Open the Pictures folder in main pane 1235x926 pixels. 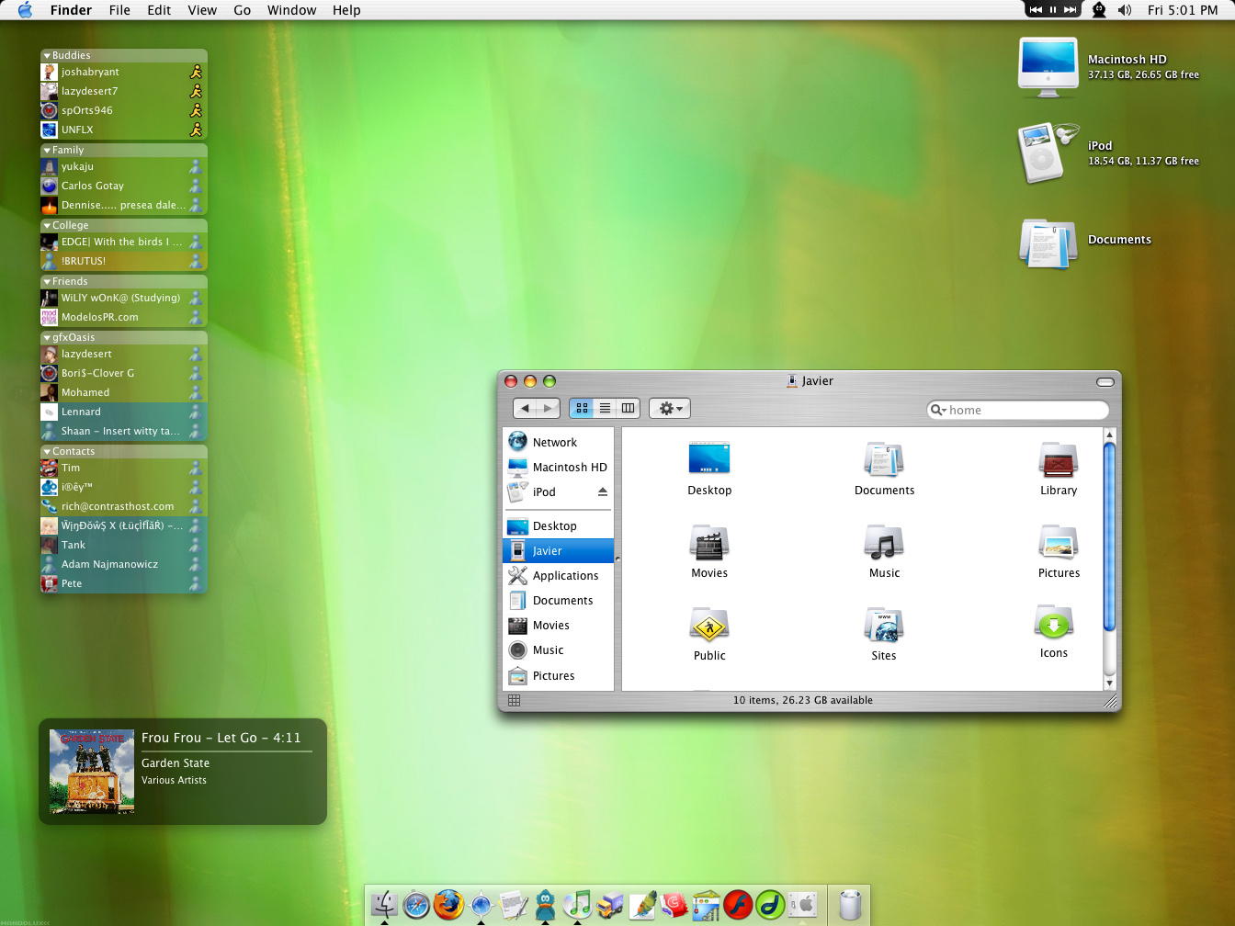coord(1059,542)
